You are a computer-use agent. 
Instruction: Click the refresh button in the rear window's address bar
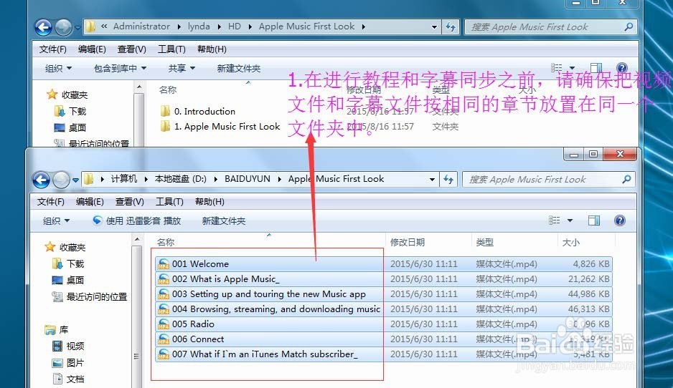tap(451, 27)
